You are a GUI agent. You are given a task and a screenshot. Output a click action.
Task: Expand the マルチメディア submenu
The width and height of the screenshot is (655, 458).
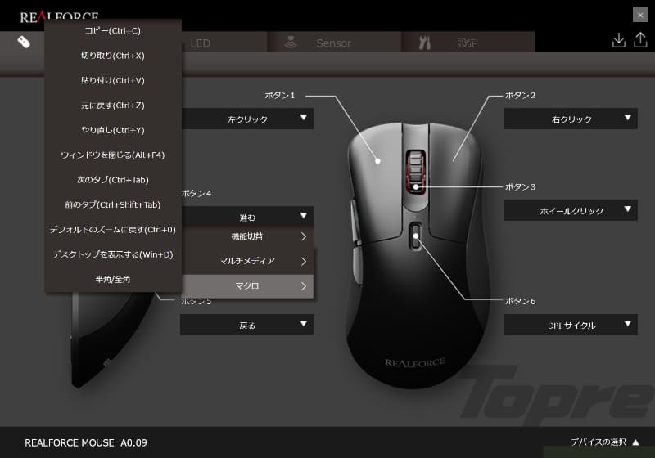(247, 261)
